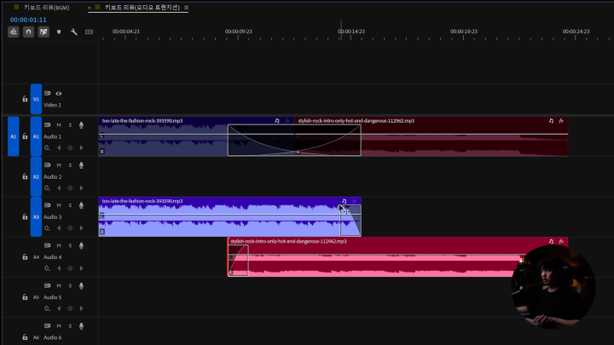The width and height of the screenshot is (614, 345).
Task: Enable voice-over record microphone on Audio 1
Action: tap(81, 125)
